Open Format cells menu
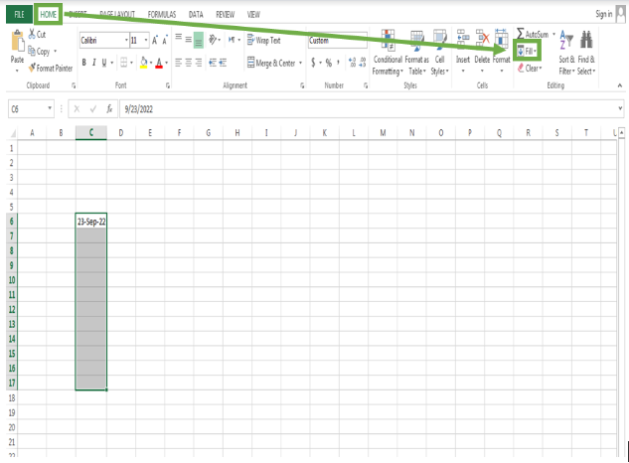Image resolution: width=629 pixels, height=463 pixels. (502, 52)
